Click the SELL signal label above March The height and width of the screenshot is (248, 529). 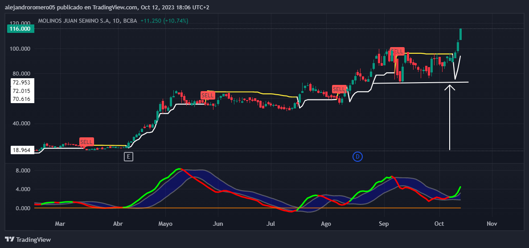pos(86,142)
